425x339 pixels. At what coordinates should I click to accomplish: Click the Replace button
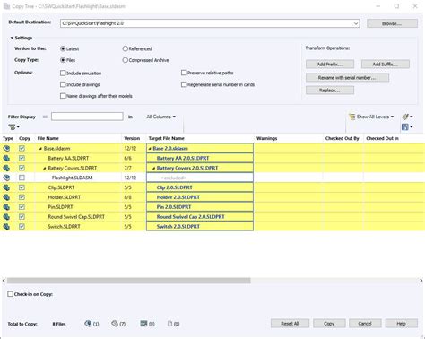[x=330, y=91]
